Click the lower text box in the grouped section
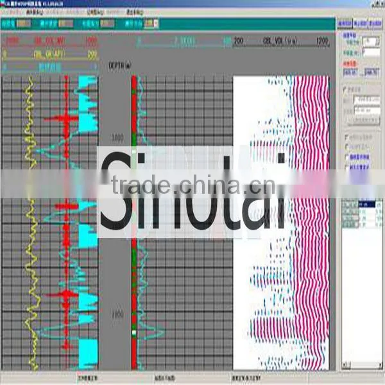Image resolution: width=385 pixels, height=385 pixels. click(367, 110)
